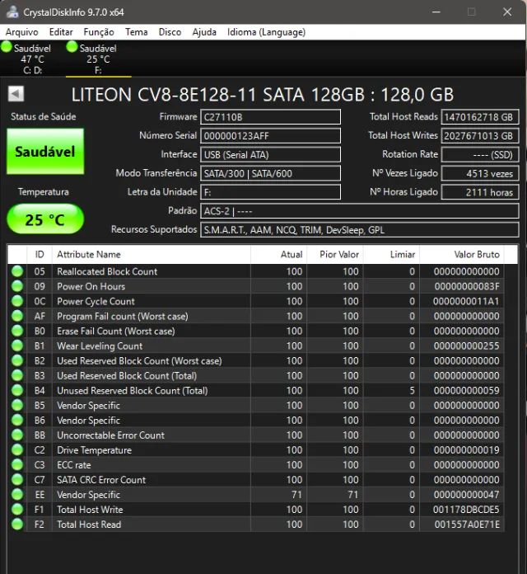This screenshot has height=574, width=527.
Task: Click the Recursos Suportados field
Action: pos(360,230)
